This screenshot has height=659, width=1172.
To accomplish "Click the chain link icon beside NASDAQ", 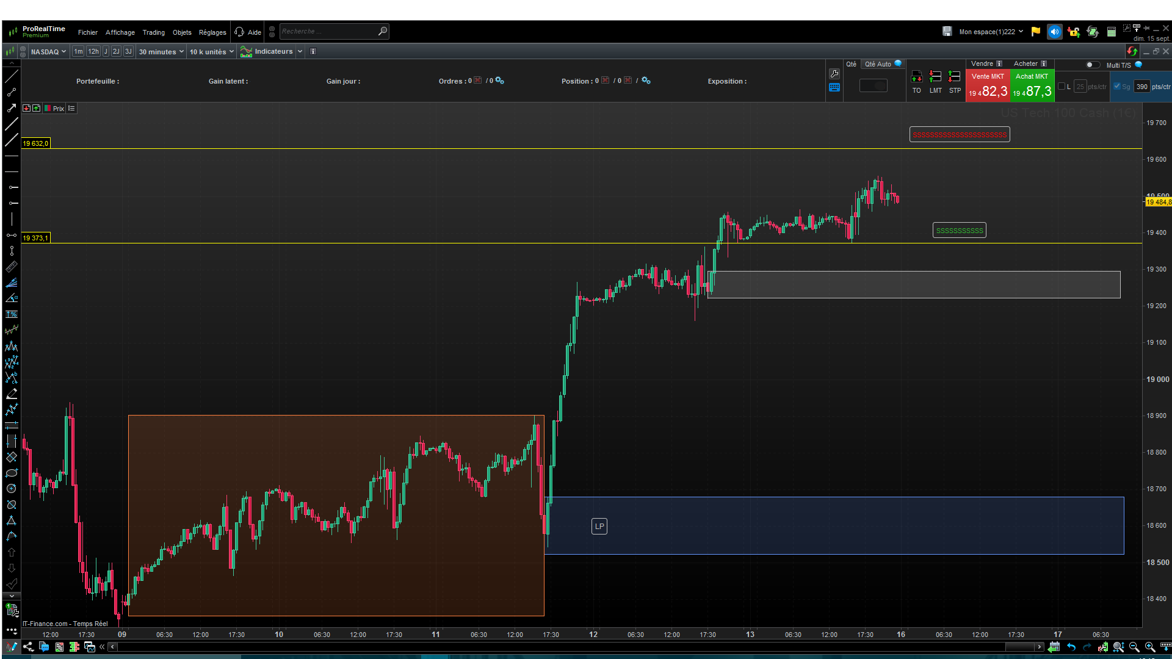I will 23,52.
